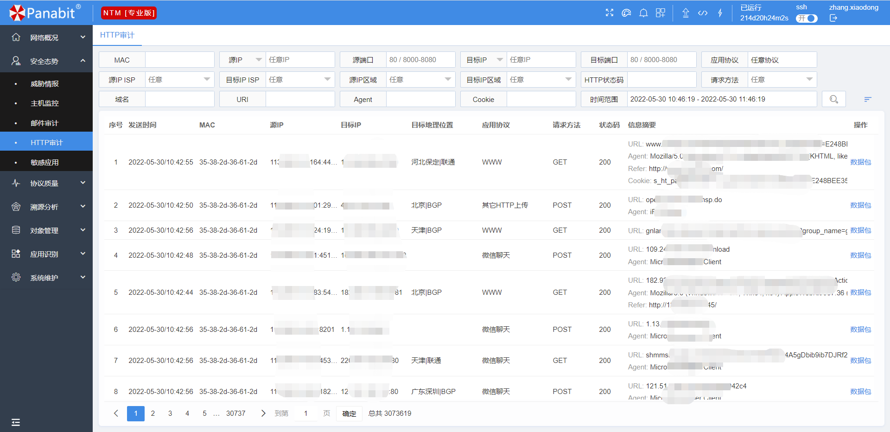Select the HTTP审计 tab
Screen dimensions: 890x432
pyautogui.click(x=117, y=35)
